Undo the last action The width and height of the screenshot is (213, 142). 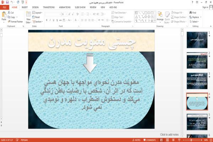click(12, 2)
